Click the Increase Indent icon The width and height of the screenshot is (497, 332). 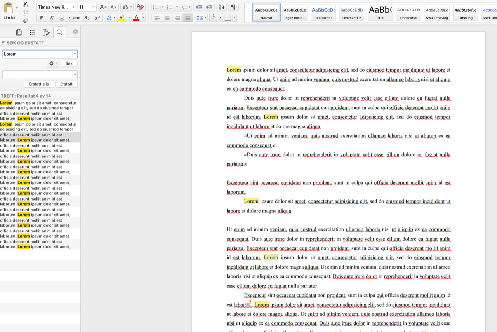tap(209, 7)
